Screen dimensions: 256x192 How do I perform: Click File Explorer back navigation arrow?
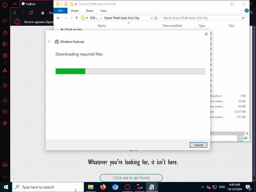coord(58,18)
